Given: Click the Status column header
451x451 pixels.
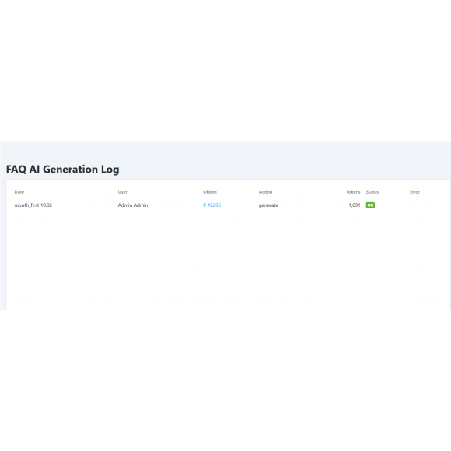Looking at the screenshot, I should (372, 192).
